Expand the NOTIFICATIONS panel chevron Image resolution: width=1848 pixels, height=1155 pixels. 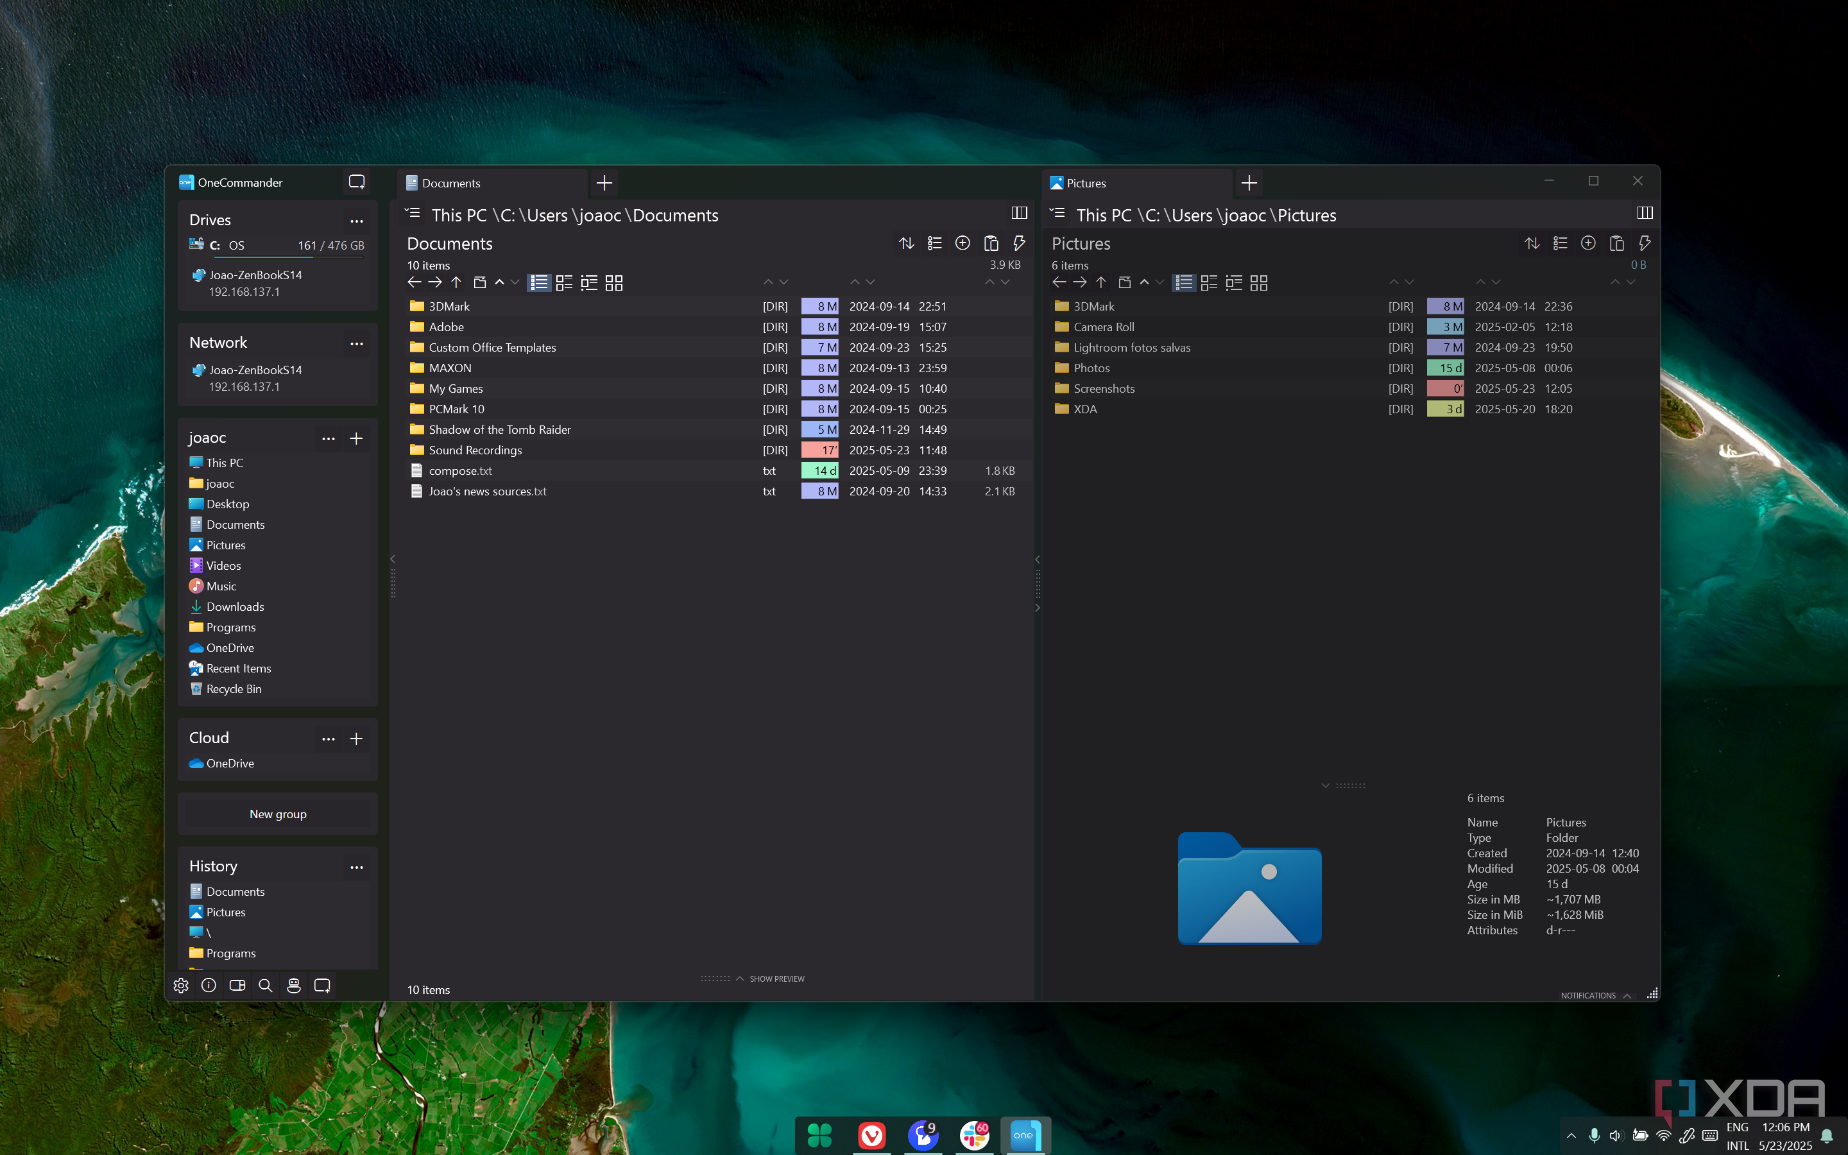pyautogui.click(x=1627, y=995)
